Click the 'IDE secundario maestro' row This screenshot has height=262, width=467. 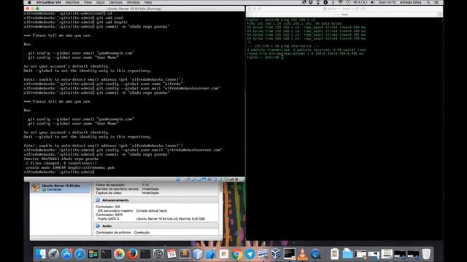click(x=132, y=210)
